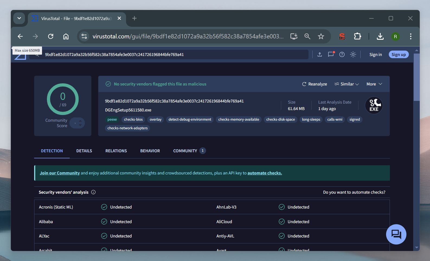Click the AliCloud vendor name
The height and width of the screenshot is (261, 430).
(x=224, y=222)
